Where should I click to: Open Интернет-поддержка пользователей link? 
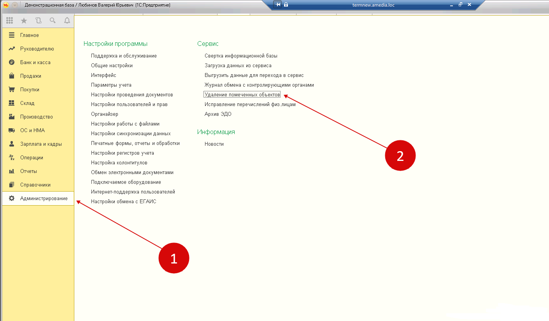pyautogui.click(x=133, y=192)
